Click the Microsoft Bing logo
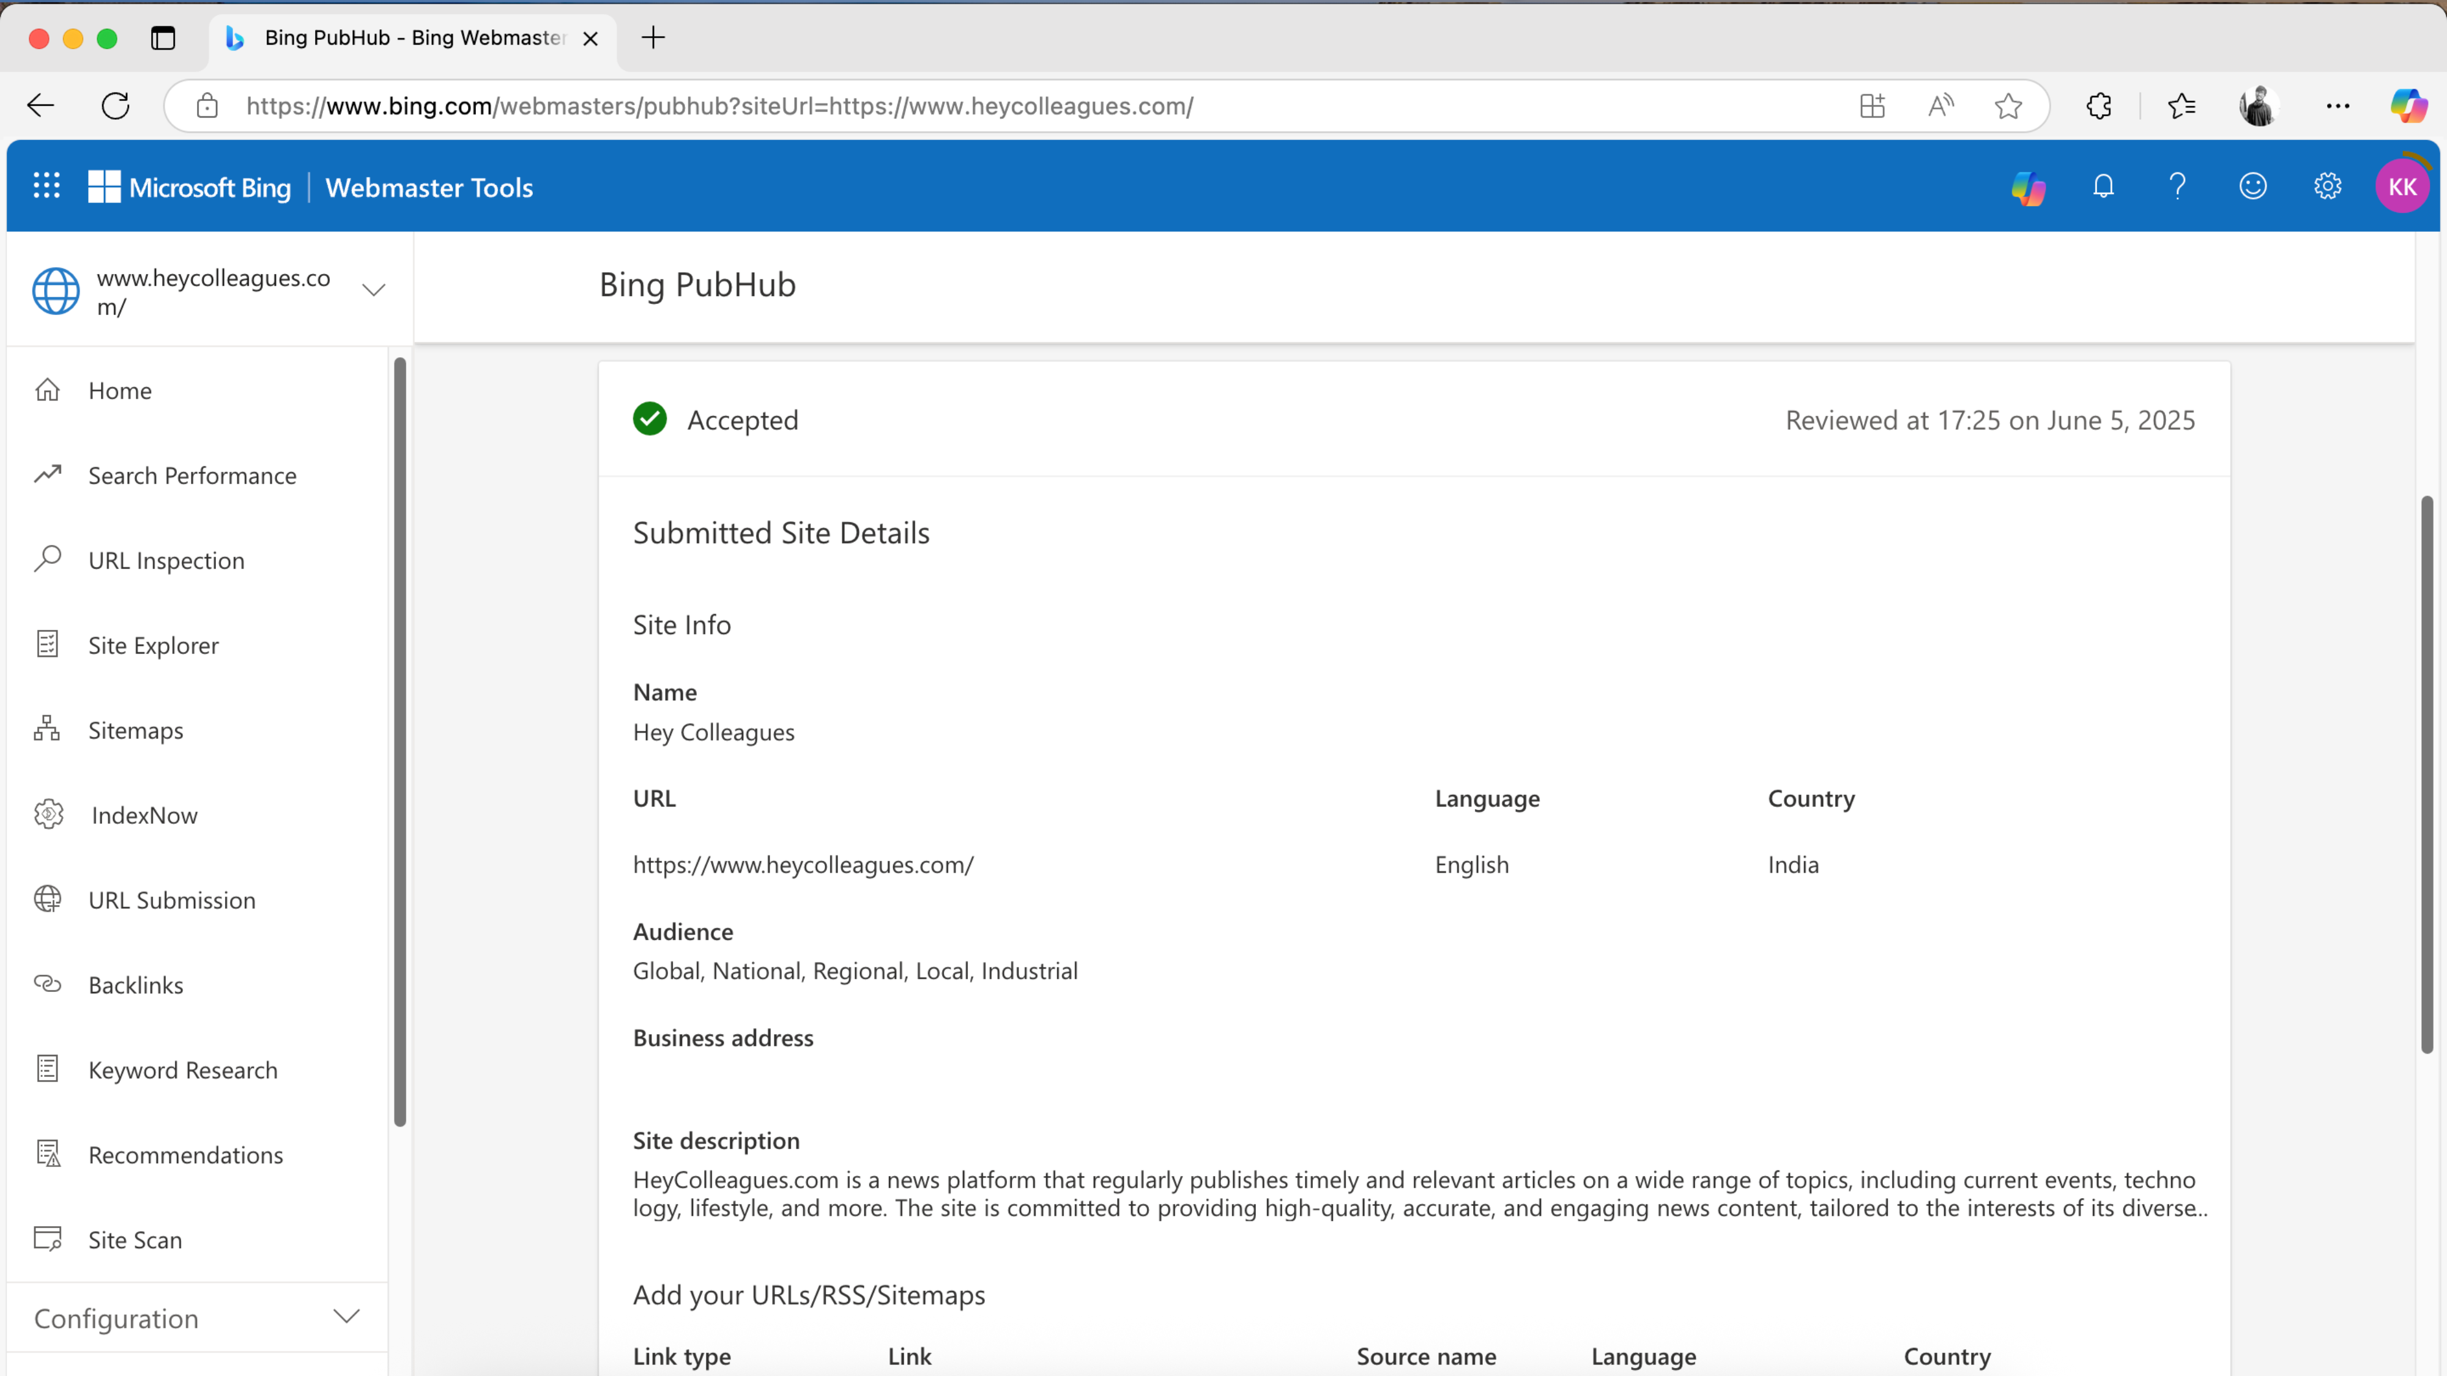The width and height of the screenshot is (2447, 1376). tap(189, 186)
